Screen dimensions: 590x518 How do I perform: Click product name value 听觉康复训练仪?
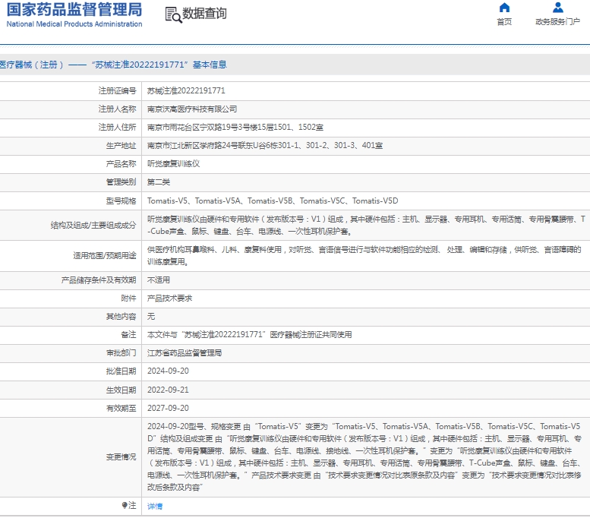click(173, 164)
